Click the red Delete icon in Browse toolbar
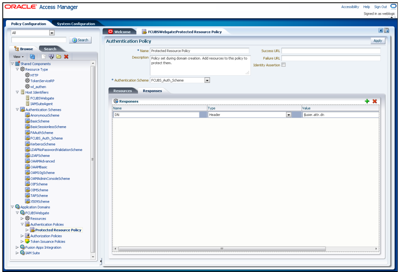 [x=66, y=56]
